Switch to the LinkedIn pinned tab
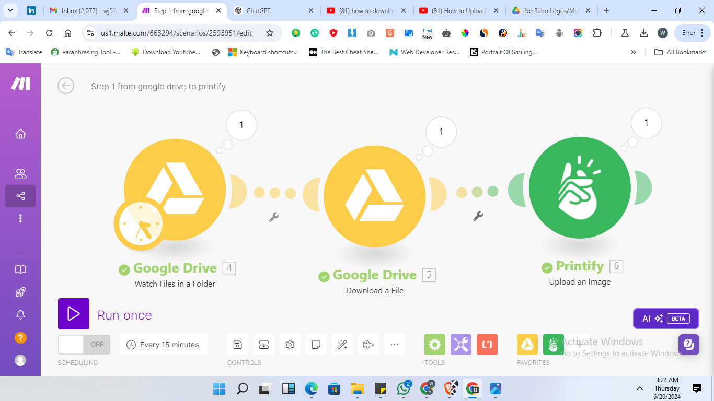This screenshot has width=714, height=401. click(x=31, y=10)
